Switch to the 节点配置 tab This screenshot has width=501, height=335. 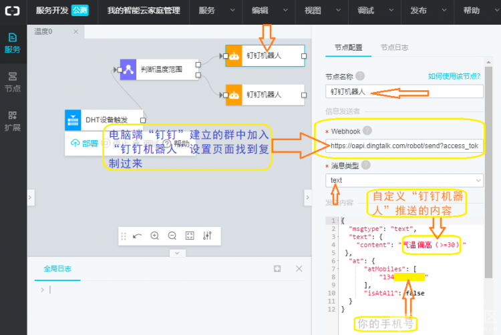pyautogui.click(x=348, y=47)
